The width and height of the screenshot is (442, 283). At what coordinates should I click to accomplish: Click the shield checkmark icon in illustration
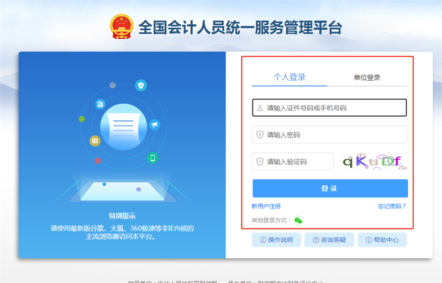point(141,86)
